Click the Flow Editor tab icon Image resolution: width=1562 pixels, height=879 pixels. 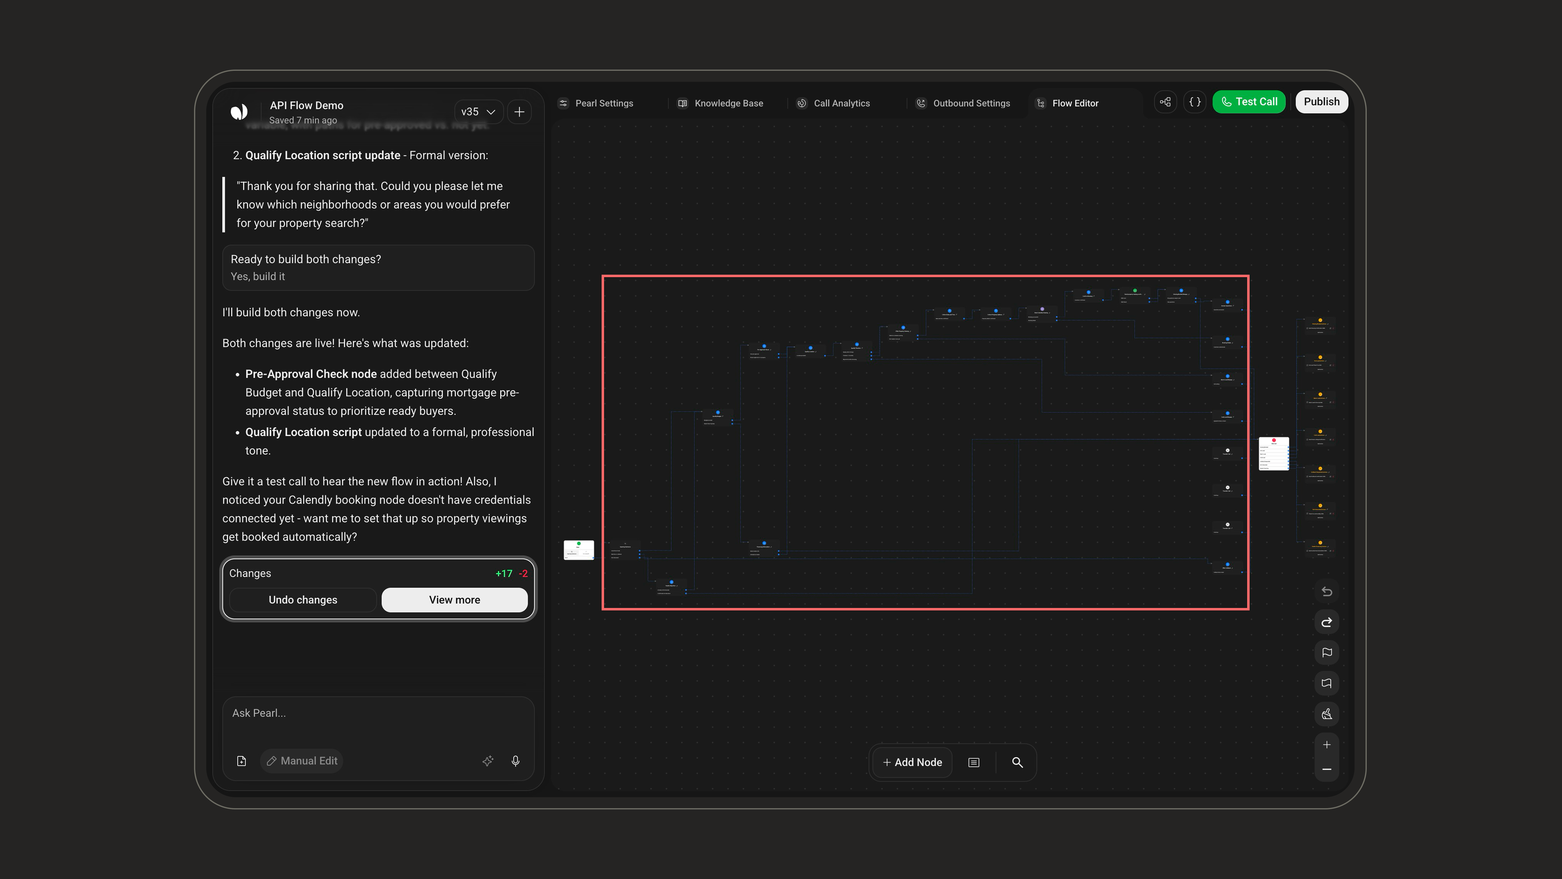pyautogui.click(x=1041, y=103)
